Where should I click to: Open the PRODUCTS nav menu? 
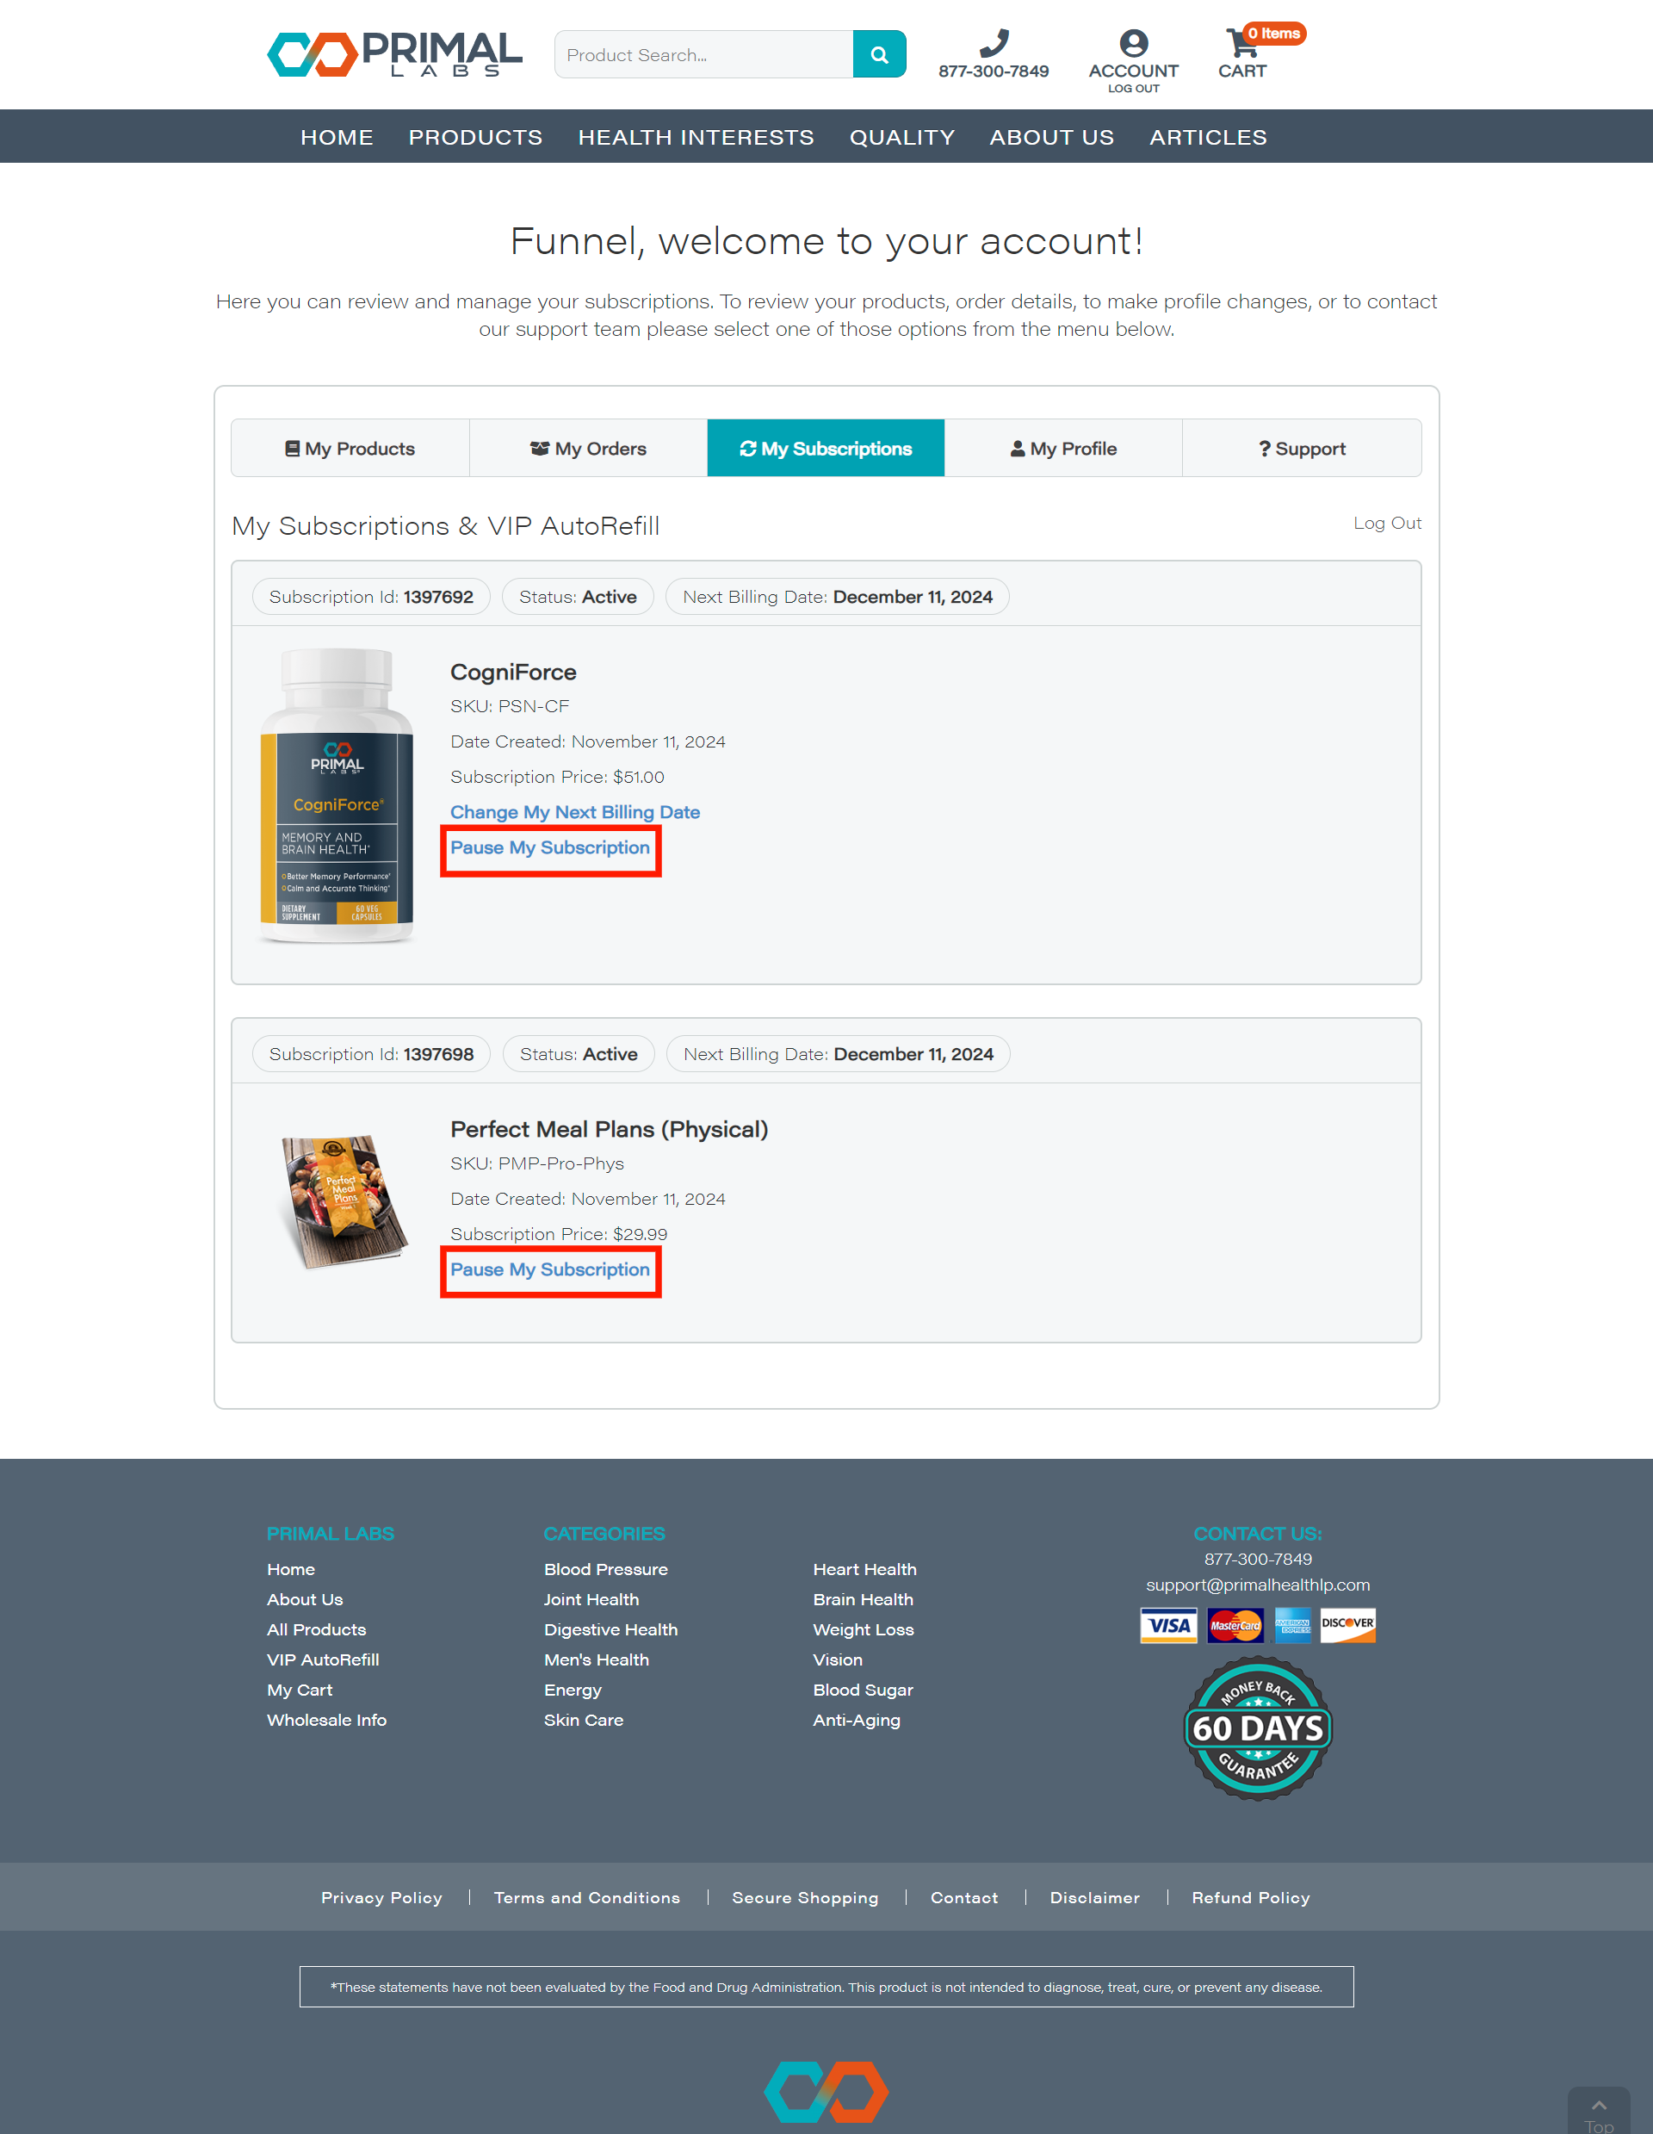(476, 137)
